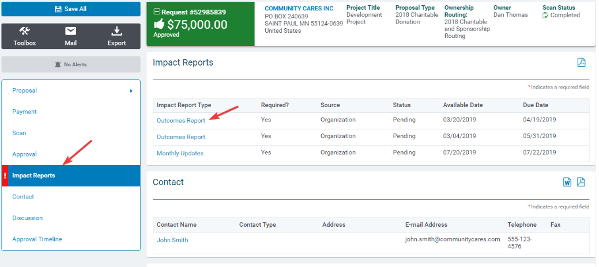Click the Export download icon

click(x=116, y=31)
